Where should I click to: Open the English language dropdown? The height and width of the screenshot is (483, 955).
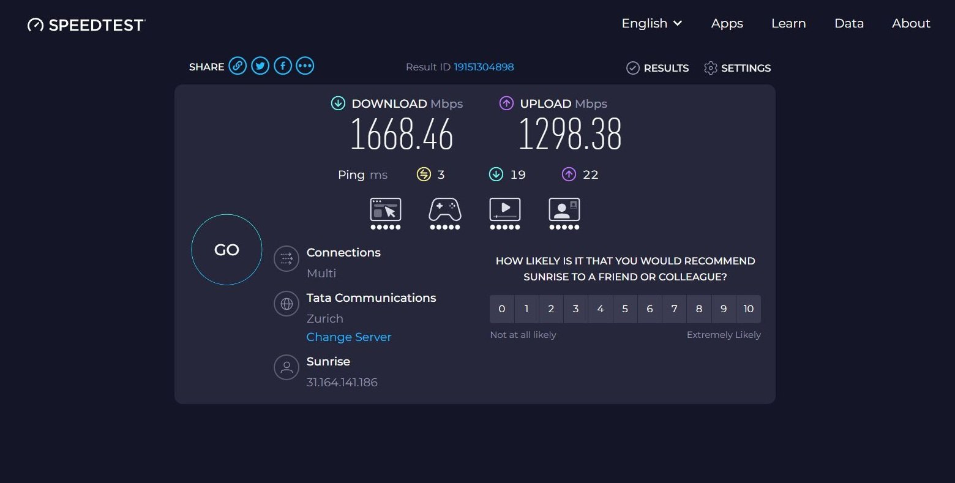pos(651,23)
